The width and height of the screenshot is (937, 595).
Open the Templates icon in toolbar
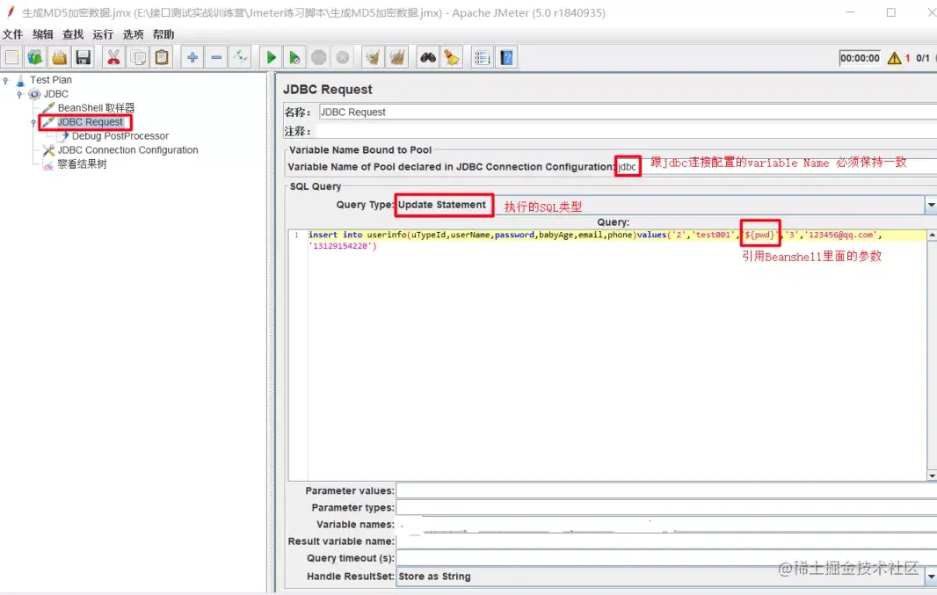[35, 57]
